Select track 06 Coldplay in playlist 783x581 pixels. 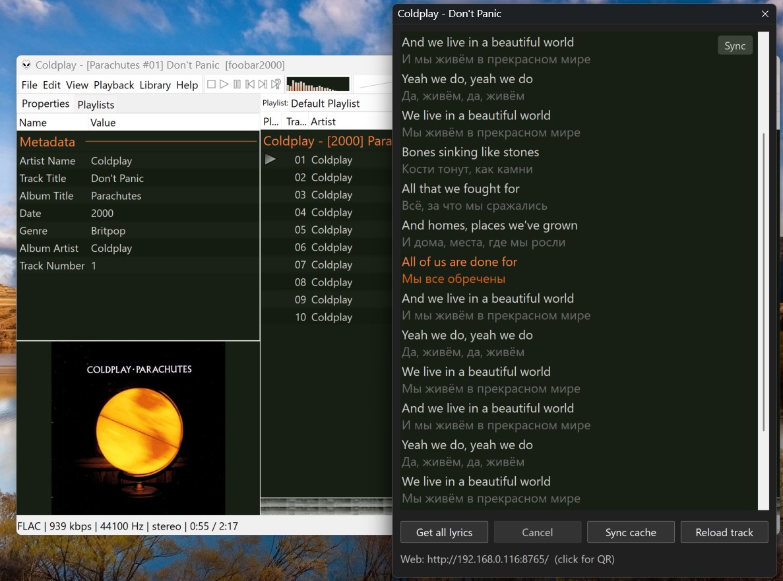click(x=327, y=247)
